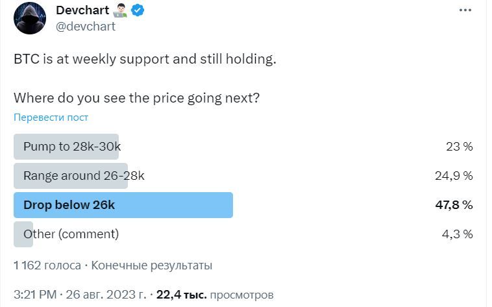
Task: Click the '22,4 тыс. просмотров' view count
Action: coord(215,295)
